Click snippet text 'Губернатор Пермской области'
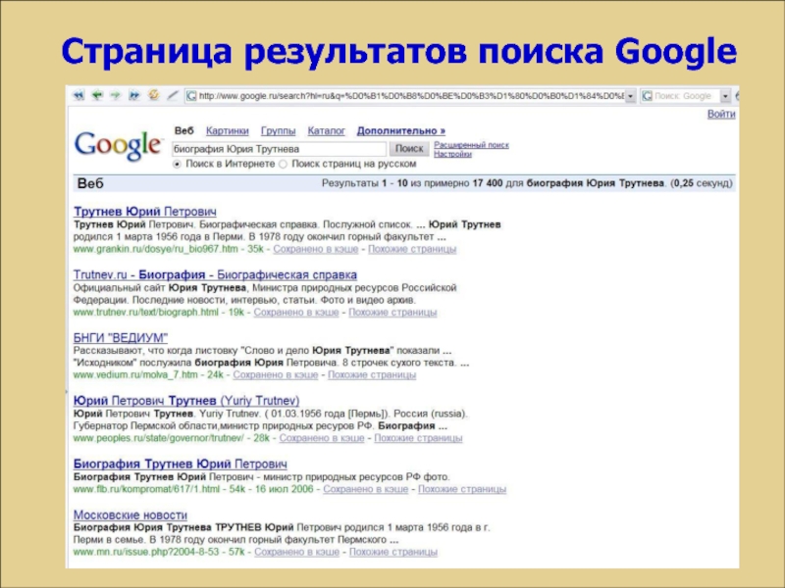Viewport: 785px width, 588px height. point(145,426)
